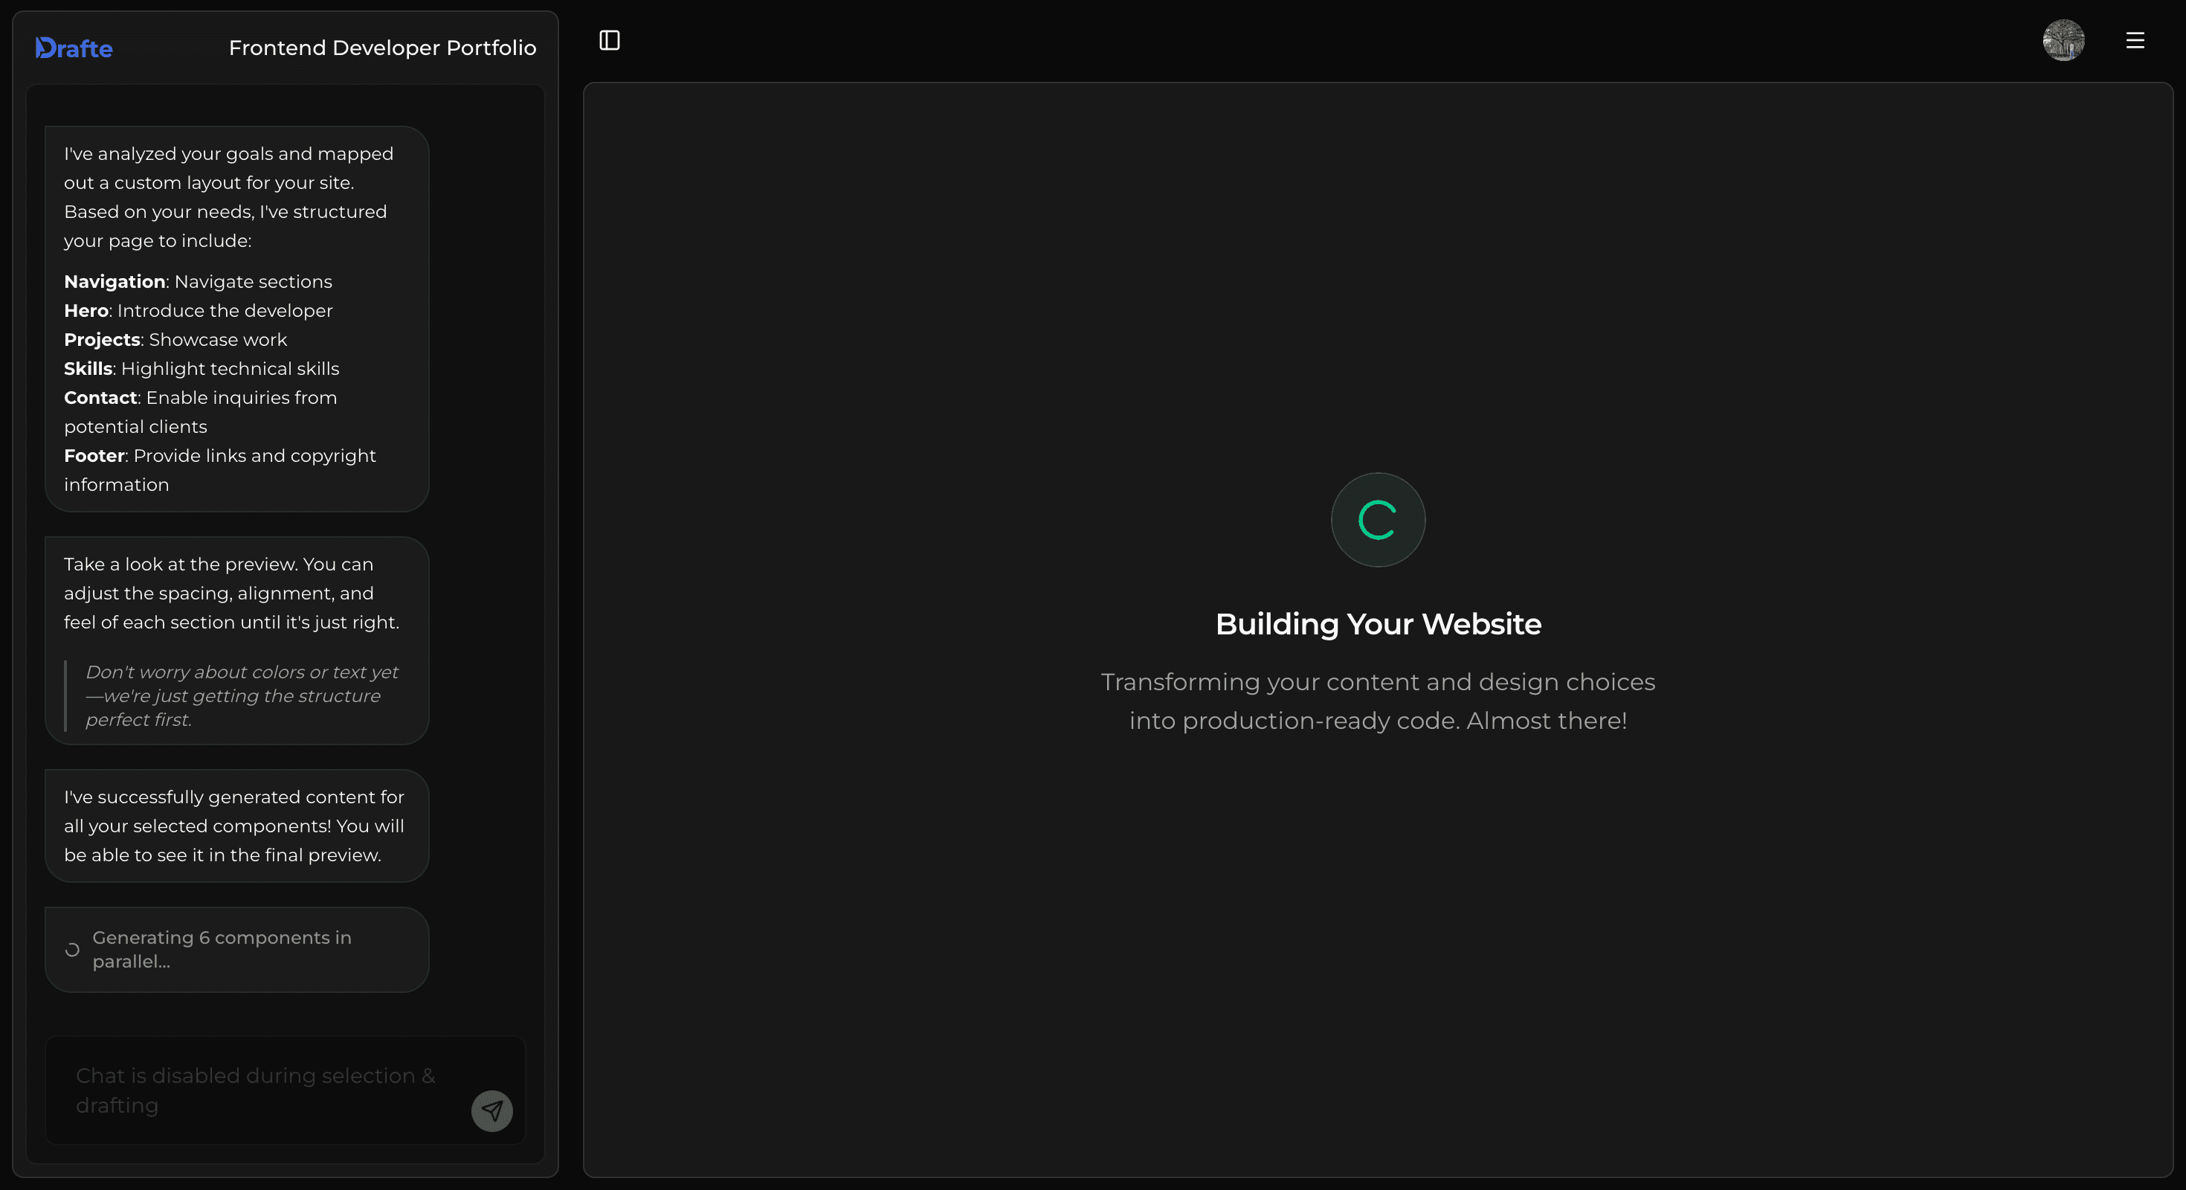Screen dimensions: 2186x1190
Task: Click the successfully generated content message
Action: point(233,826)
